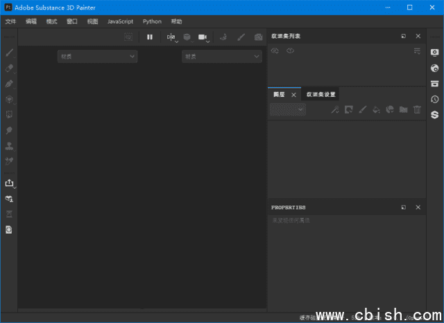444x323 pixels.
Task: Open the left viewport material dropdown
Action: pyautogui.click(x=97, y=57)
